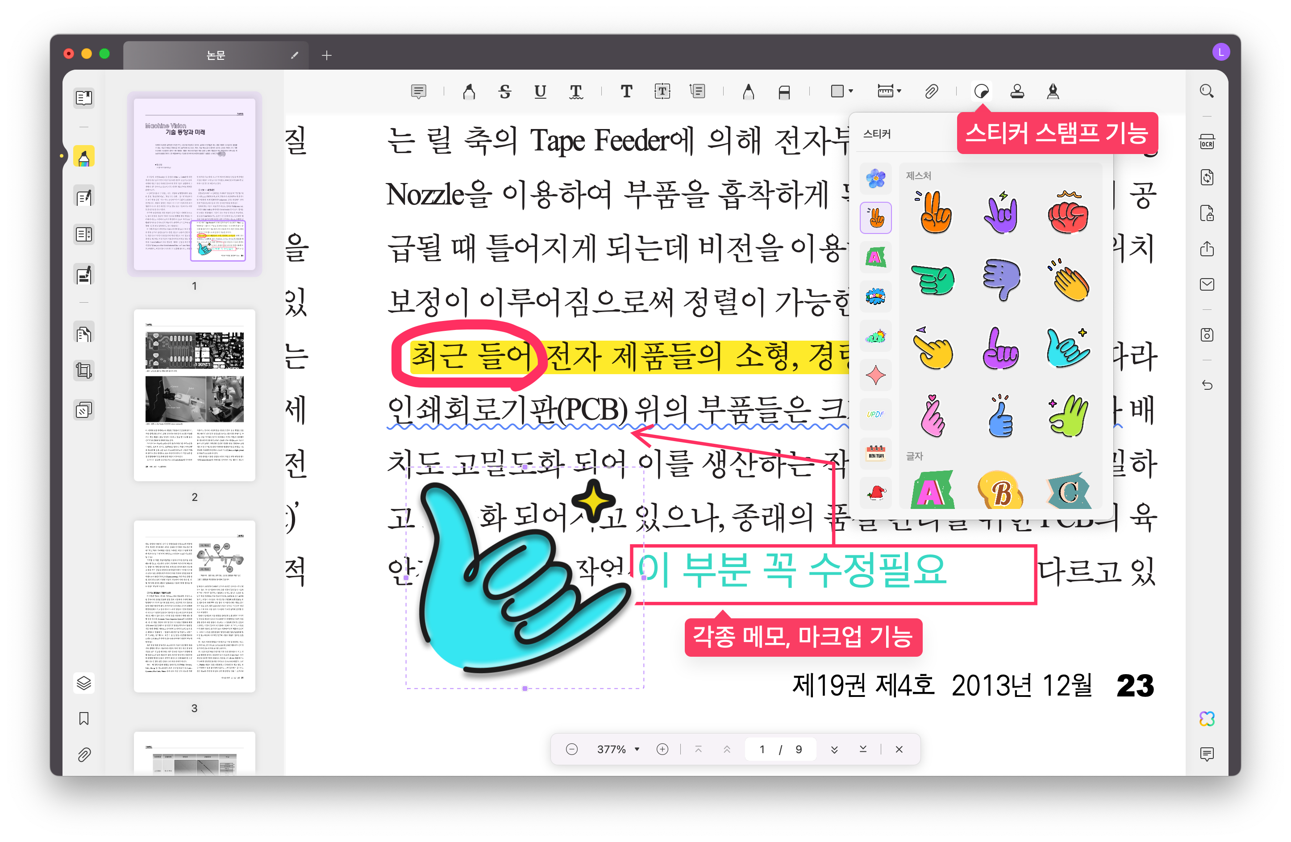Select the highlighter tool
1291x842 pixels.
[x=469, y=91]
